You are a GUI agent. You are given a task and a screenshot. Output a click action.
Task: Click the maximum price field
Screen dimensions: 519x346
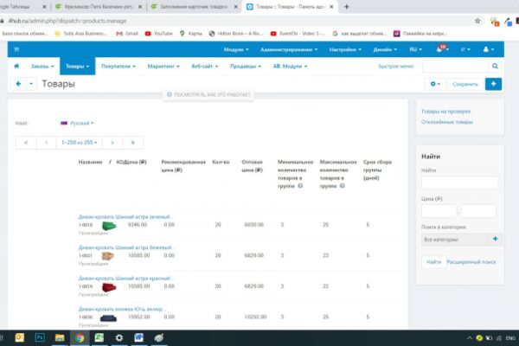pyautogui.click(x=478, y=211)
